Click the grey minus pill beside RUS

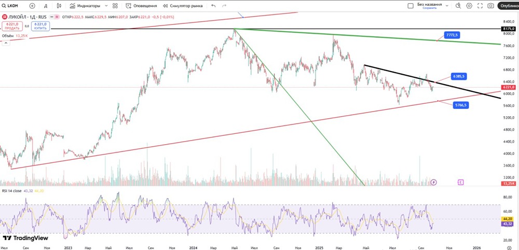51,17
